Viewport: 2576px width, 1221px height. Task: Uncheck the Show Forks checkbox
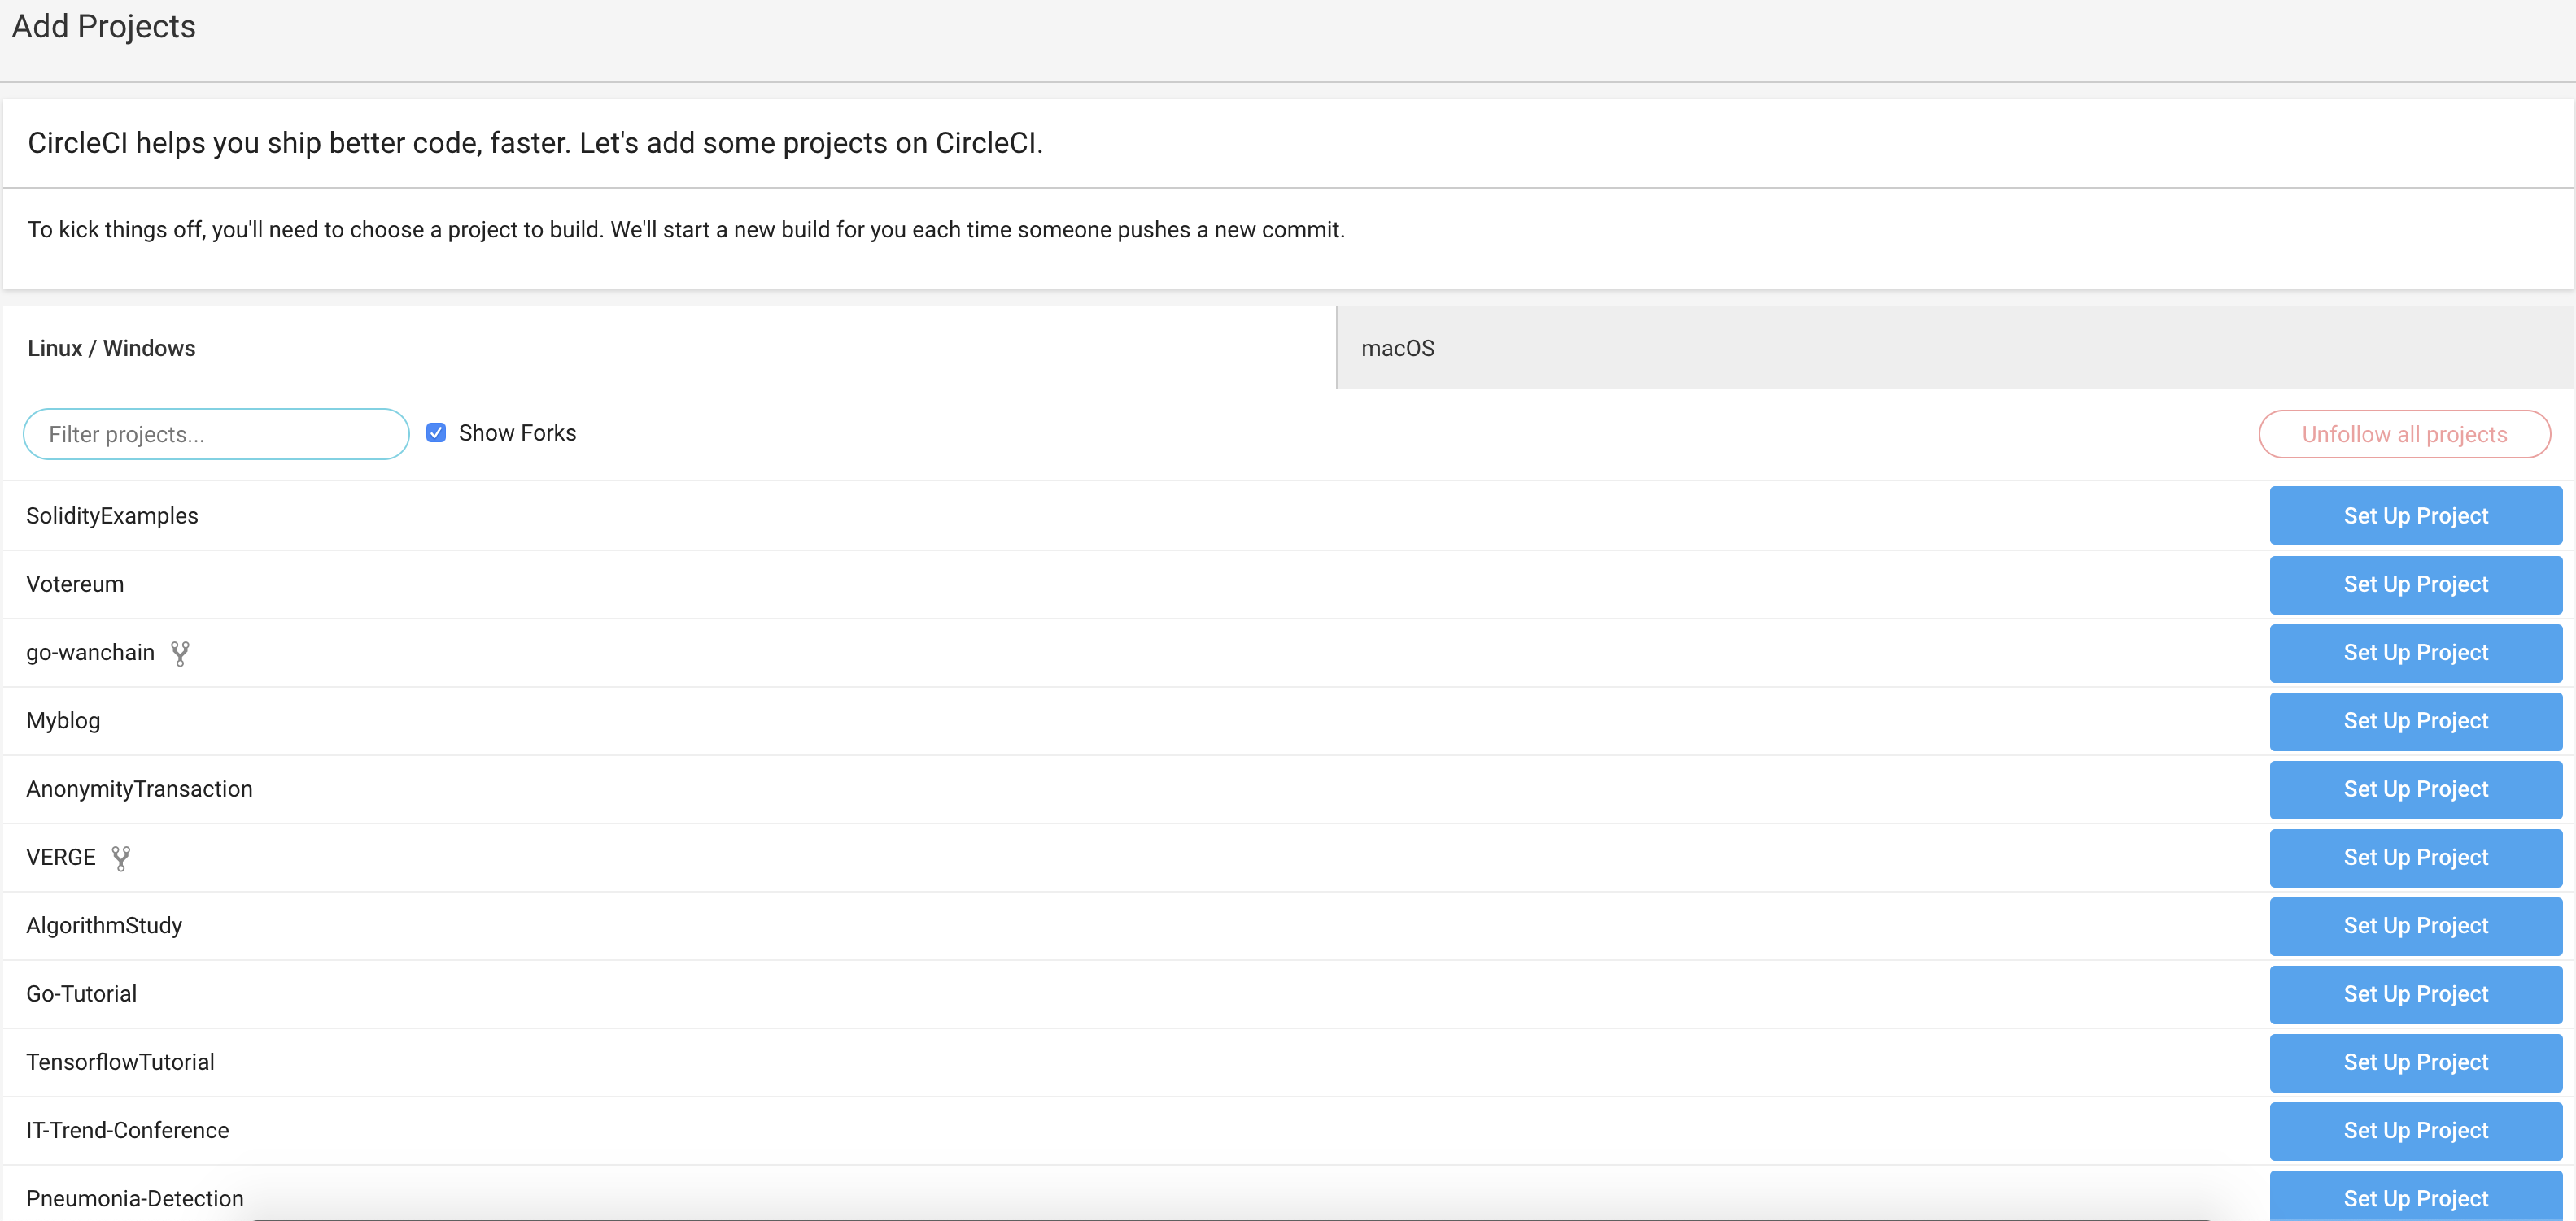point(436,432)
